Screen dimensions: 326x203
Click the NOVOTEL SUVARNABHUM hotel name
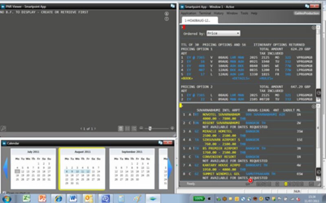[221, 115]
